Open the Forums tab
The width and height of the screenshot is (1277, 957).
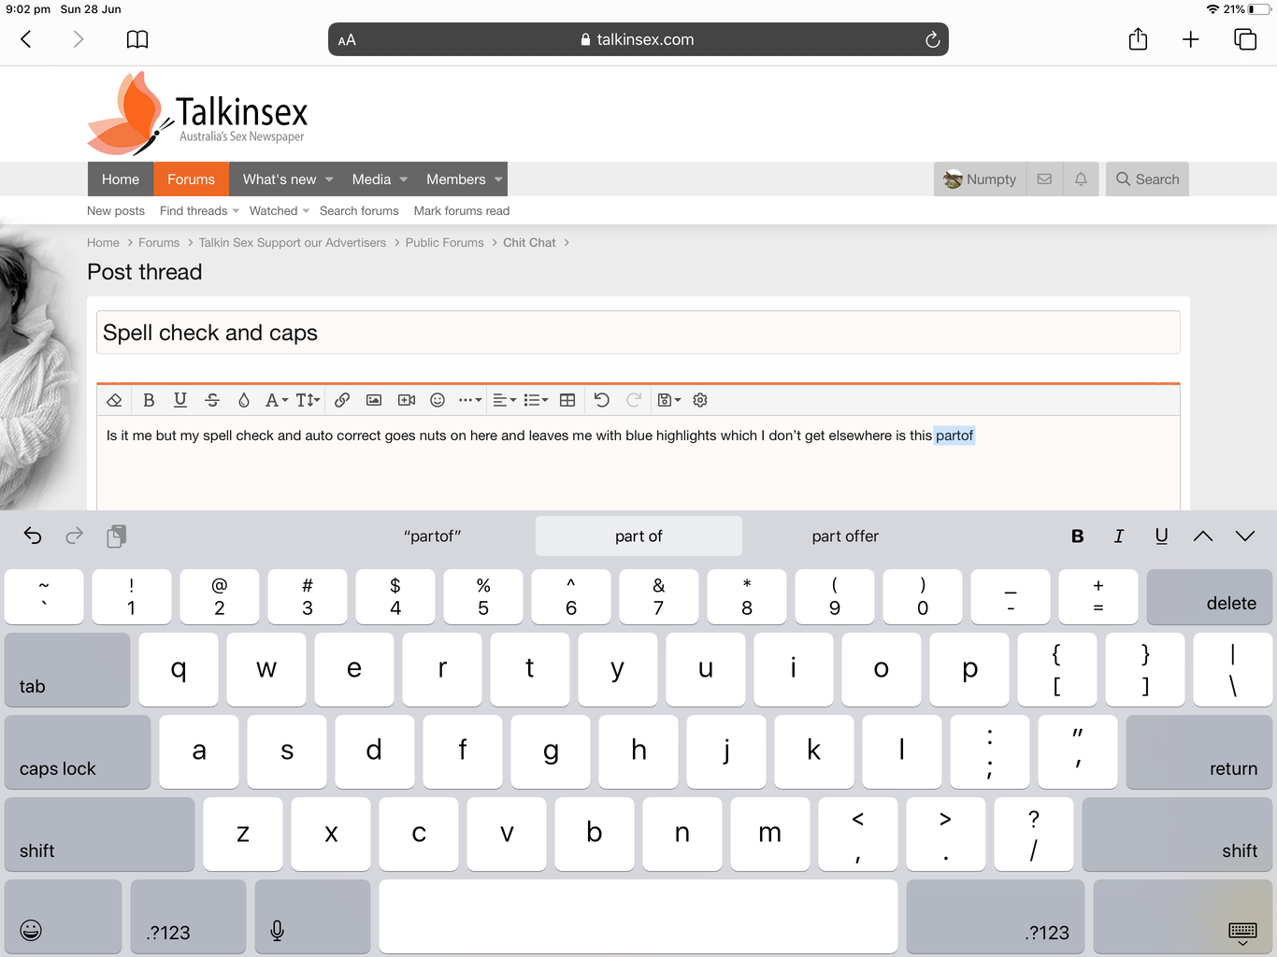pos(191,179)
